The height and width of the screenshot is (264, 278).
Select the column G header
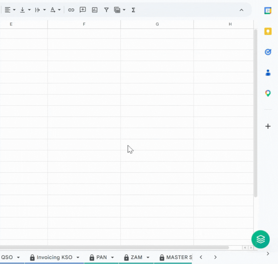pyautogui.click(x=157, y=24)
